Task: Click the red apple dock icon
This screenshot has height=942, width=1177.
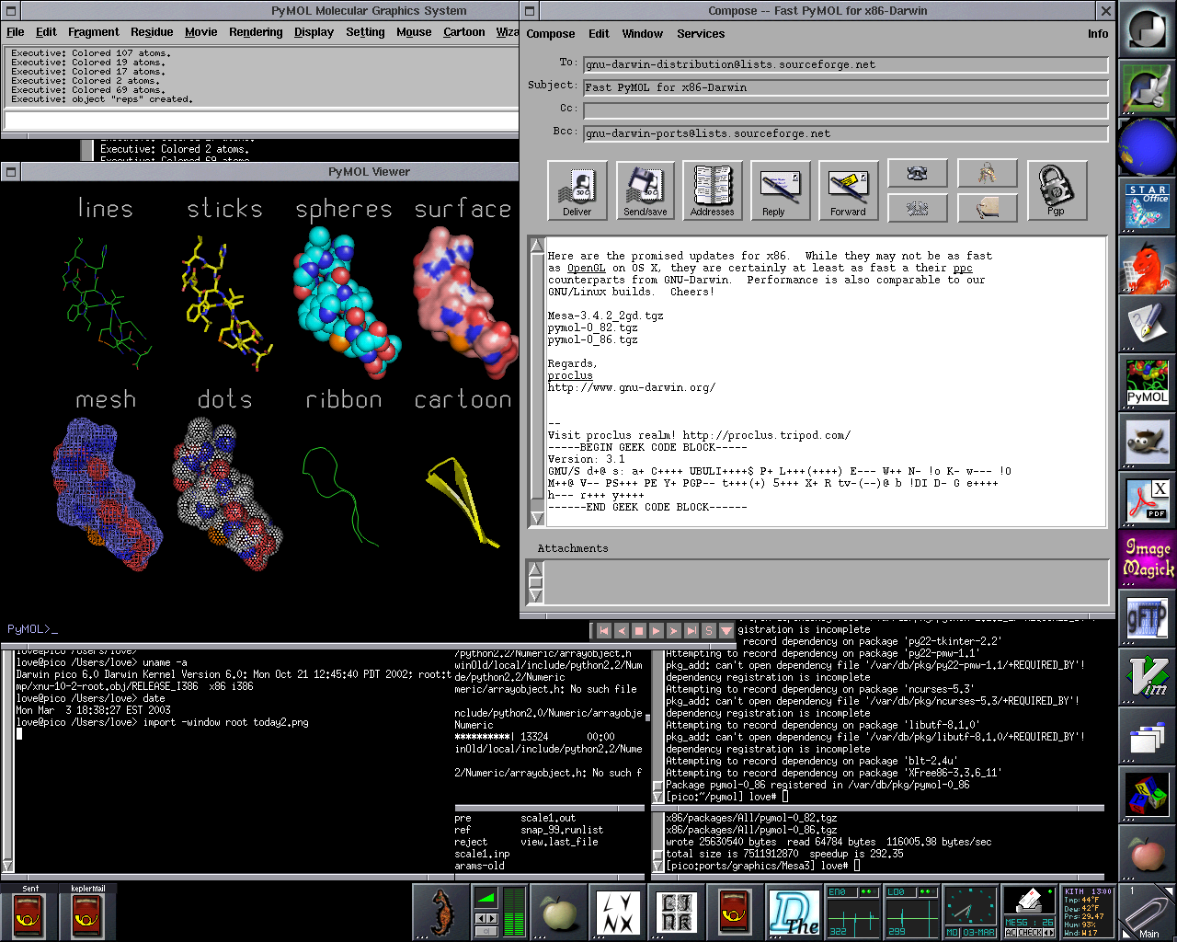Action: click(x=1147, y=854)
